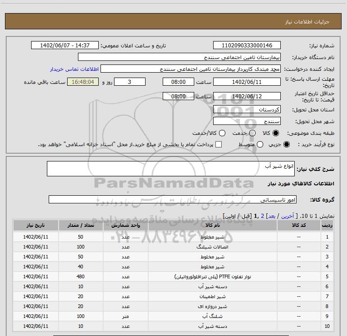Click the delivery city سنندج field
Screen dimensions: 347x336
tap(247, 121)
